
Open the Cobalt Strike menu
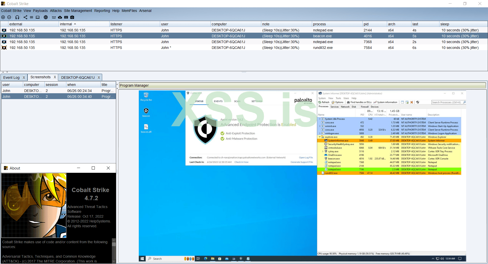point(11,11)
